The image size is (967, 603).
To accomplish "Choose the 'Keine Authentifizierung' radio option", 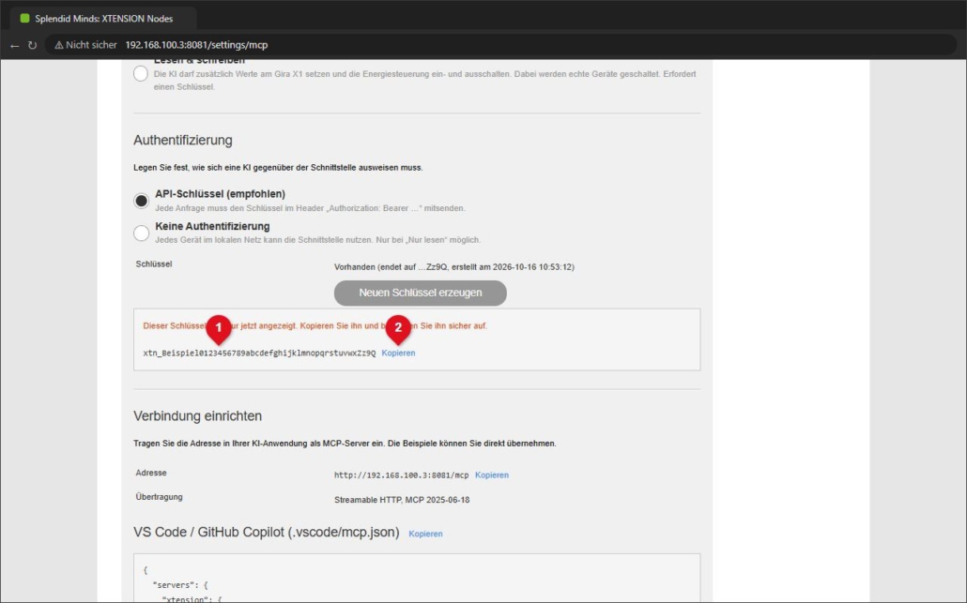I will tap(141, 233).
